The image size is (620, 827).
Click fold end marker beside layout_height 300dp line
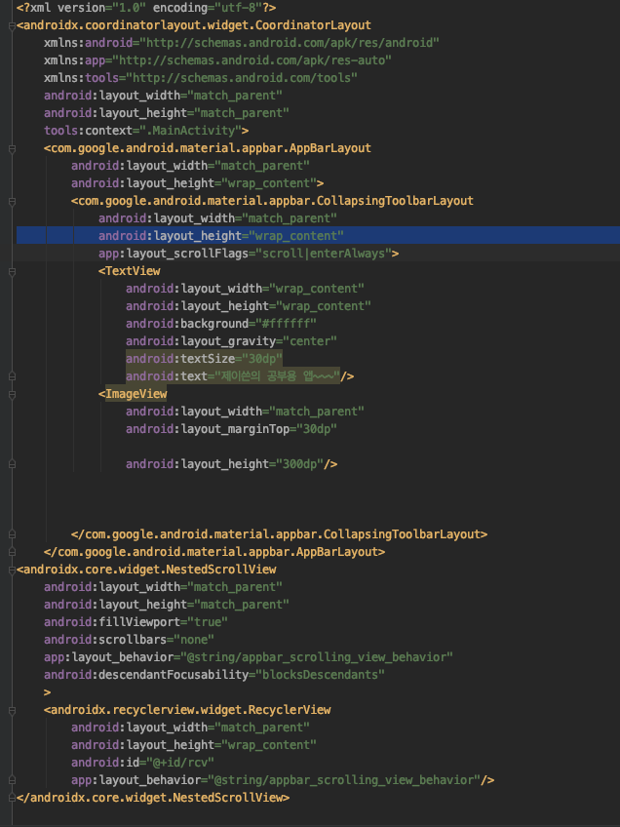click(x=12, y=464)
